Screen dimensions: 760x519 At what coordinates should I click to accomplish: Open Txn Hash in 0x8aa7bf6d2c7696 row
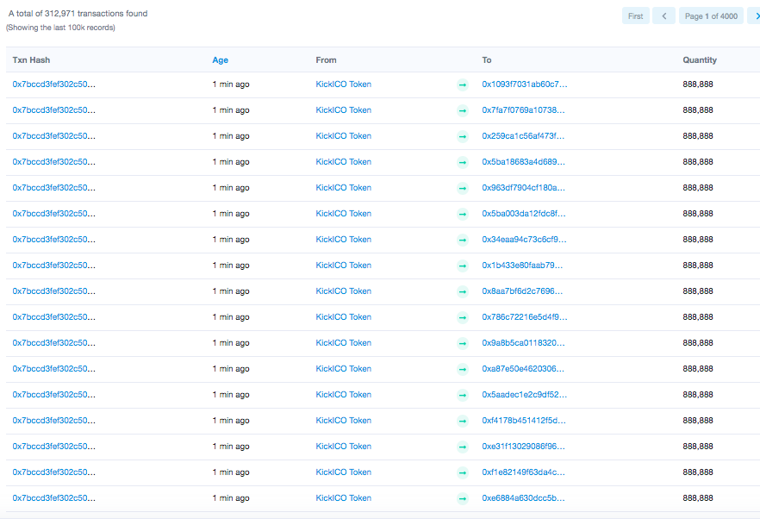click(53, 291)
